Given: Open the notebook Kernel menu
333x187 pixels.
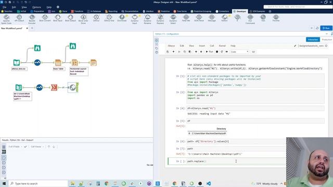Looking at the screenshot, I should [222, 46].
